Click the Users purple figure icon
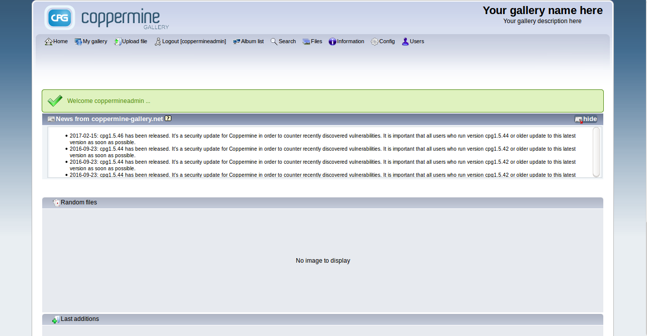Viewport: 647px width, 336px height. [x=405, y=42]
